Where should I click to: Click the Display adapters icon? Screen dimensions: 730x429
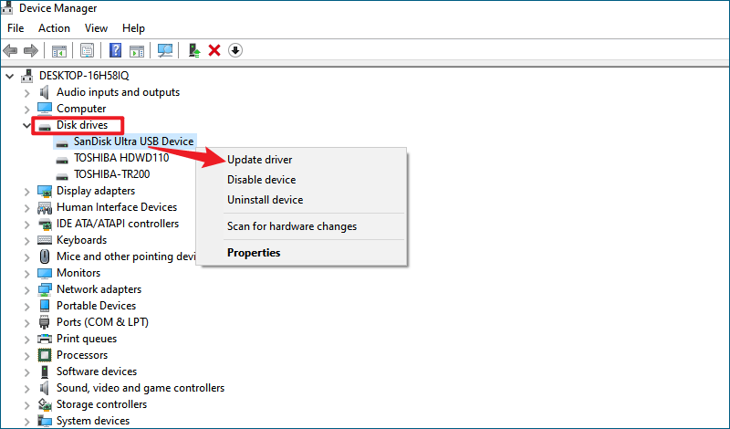[45, 191]
